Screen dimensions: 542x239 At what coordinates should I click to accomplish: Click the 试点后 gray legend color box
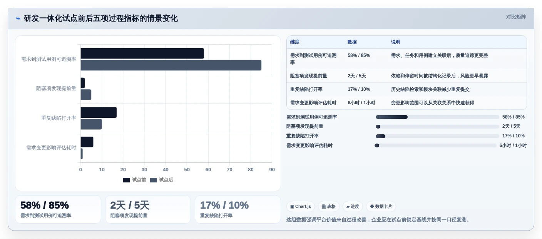(153, 180)
